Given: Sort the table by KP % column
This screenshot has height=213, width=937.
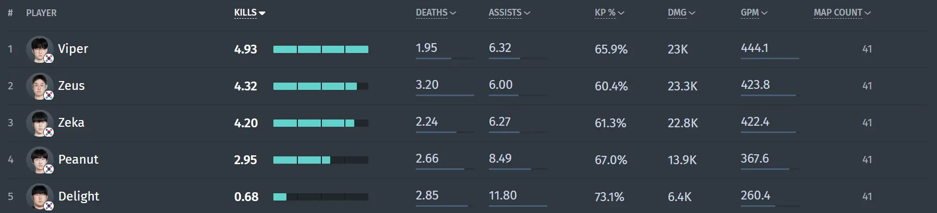Looking at the screenshot, I should (x=609, y=12).
